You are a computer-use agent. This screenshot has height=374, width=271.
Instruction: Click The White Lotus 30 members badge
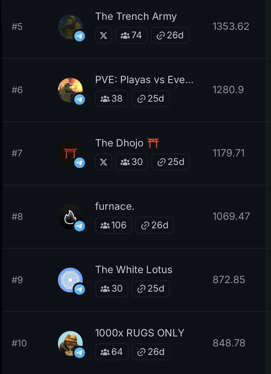tap(112, 288)
